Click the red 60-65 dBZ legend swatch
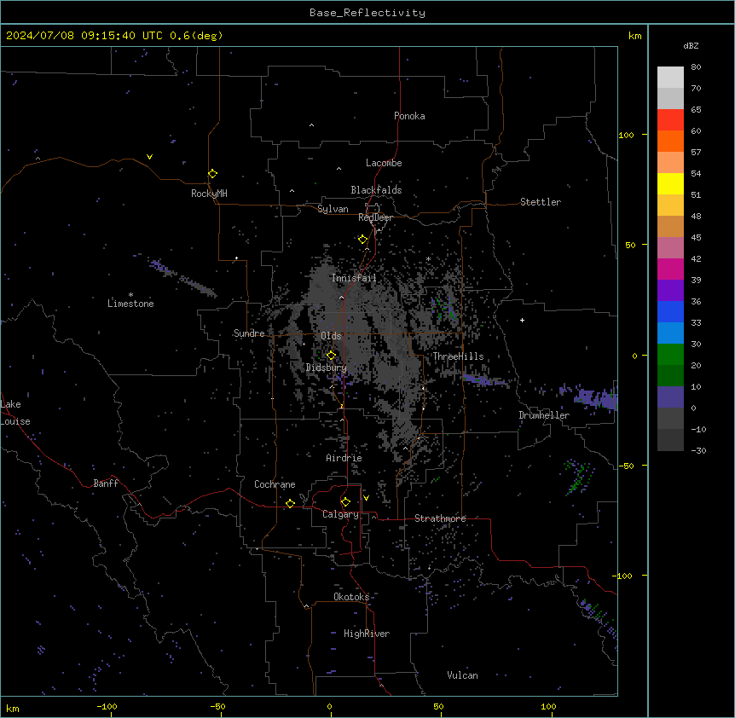This screenshot has width=735, height=718. coord(670,120)
